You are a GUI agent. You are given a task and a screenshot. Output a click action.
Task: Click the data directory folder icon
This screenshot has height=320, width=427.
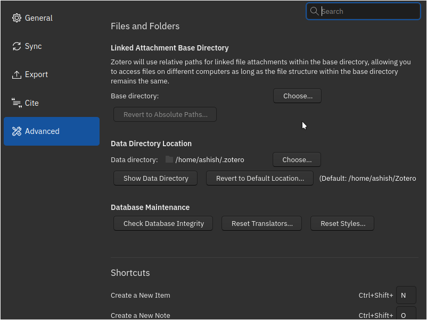click(169, 159)
